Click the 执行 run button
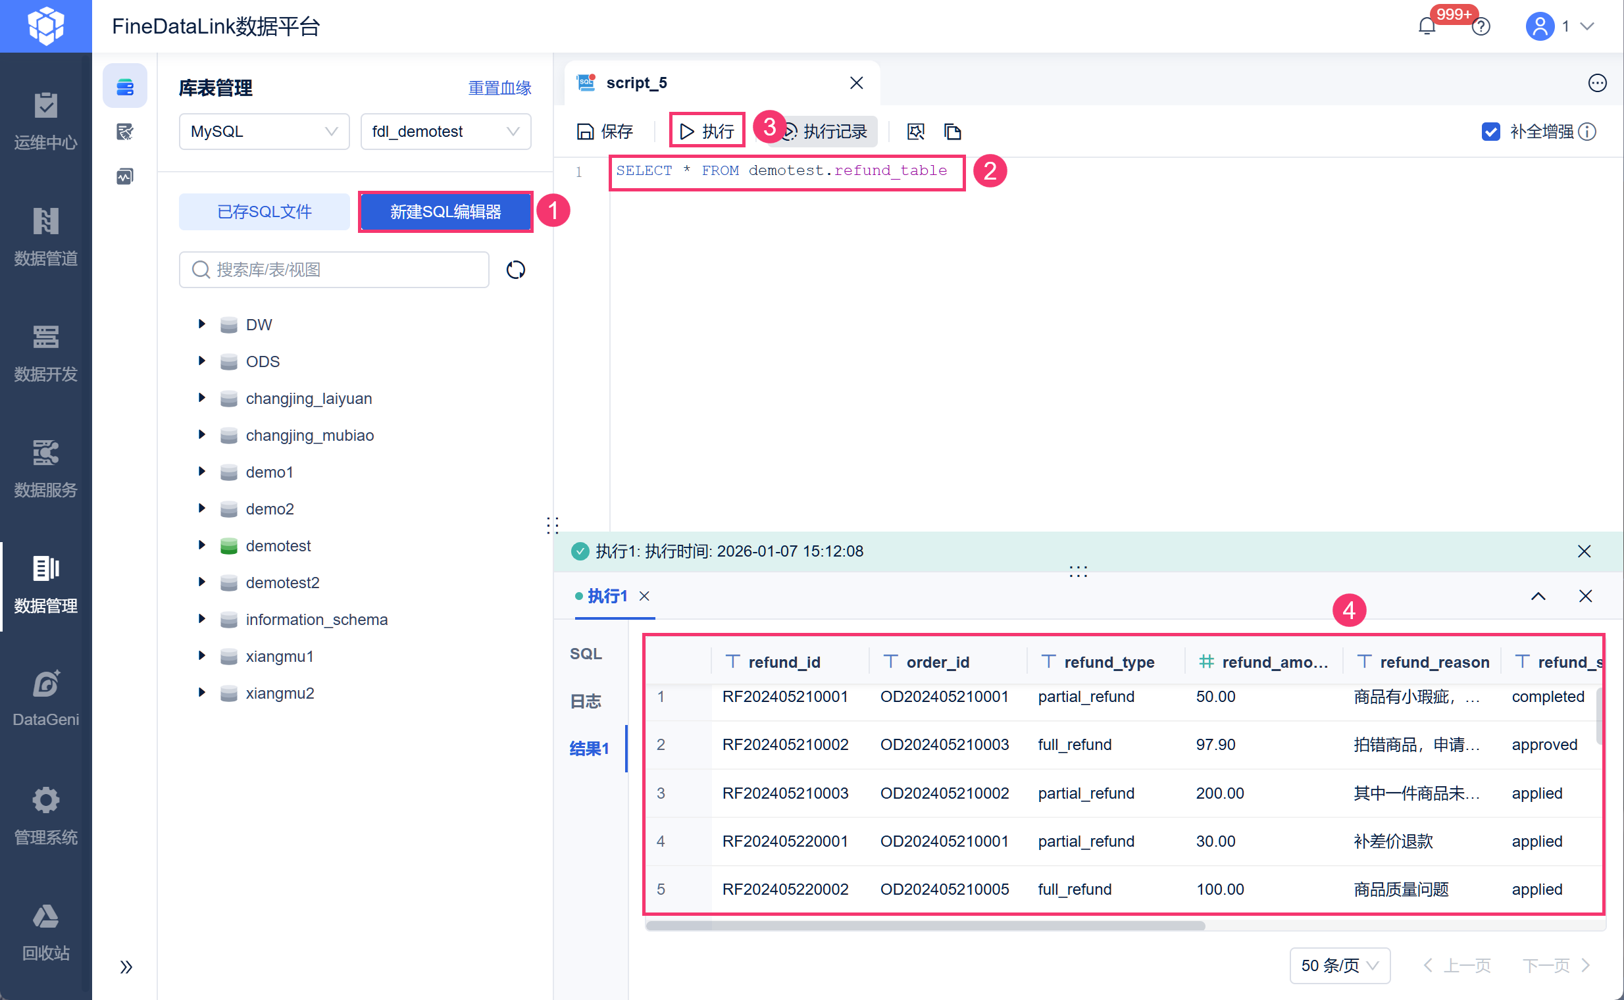The width and height of the screenshot is (1624, 1000). (x=706, y=131)
